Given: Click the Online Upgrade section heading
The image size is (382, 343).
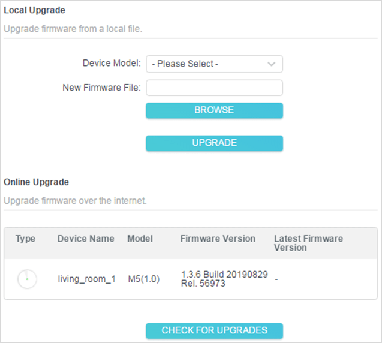Looking at the screenshot, I should pyautogui.click(x=37, y=182).
